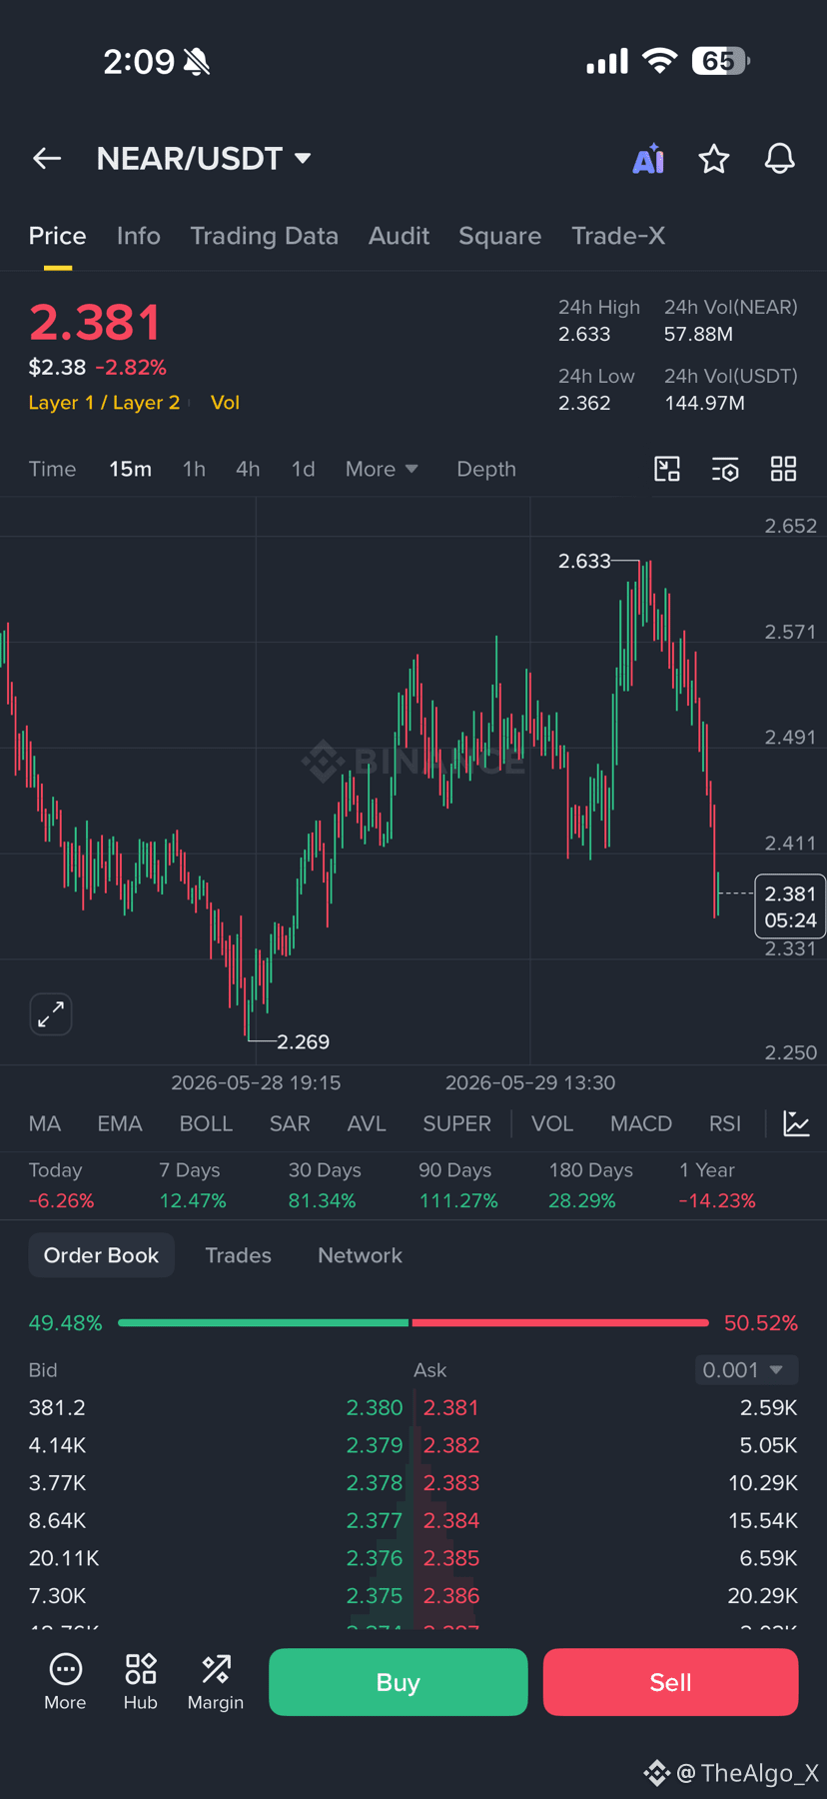Toggle the AVL indicator

point(367,1123)
